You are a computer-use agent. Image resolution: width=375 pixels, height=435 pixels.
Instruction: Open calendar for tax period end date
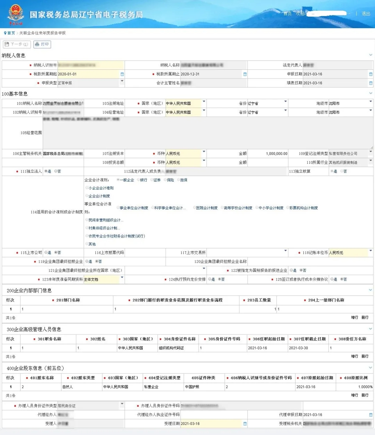tap(245, 74)
